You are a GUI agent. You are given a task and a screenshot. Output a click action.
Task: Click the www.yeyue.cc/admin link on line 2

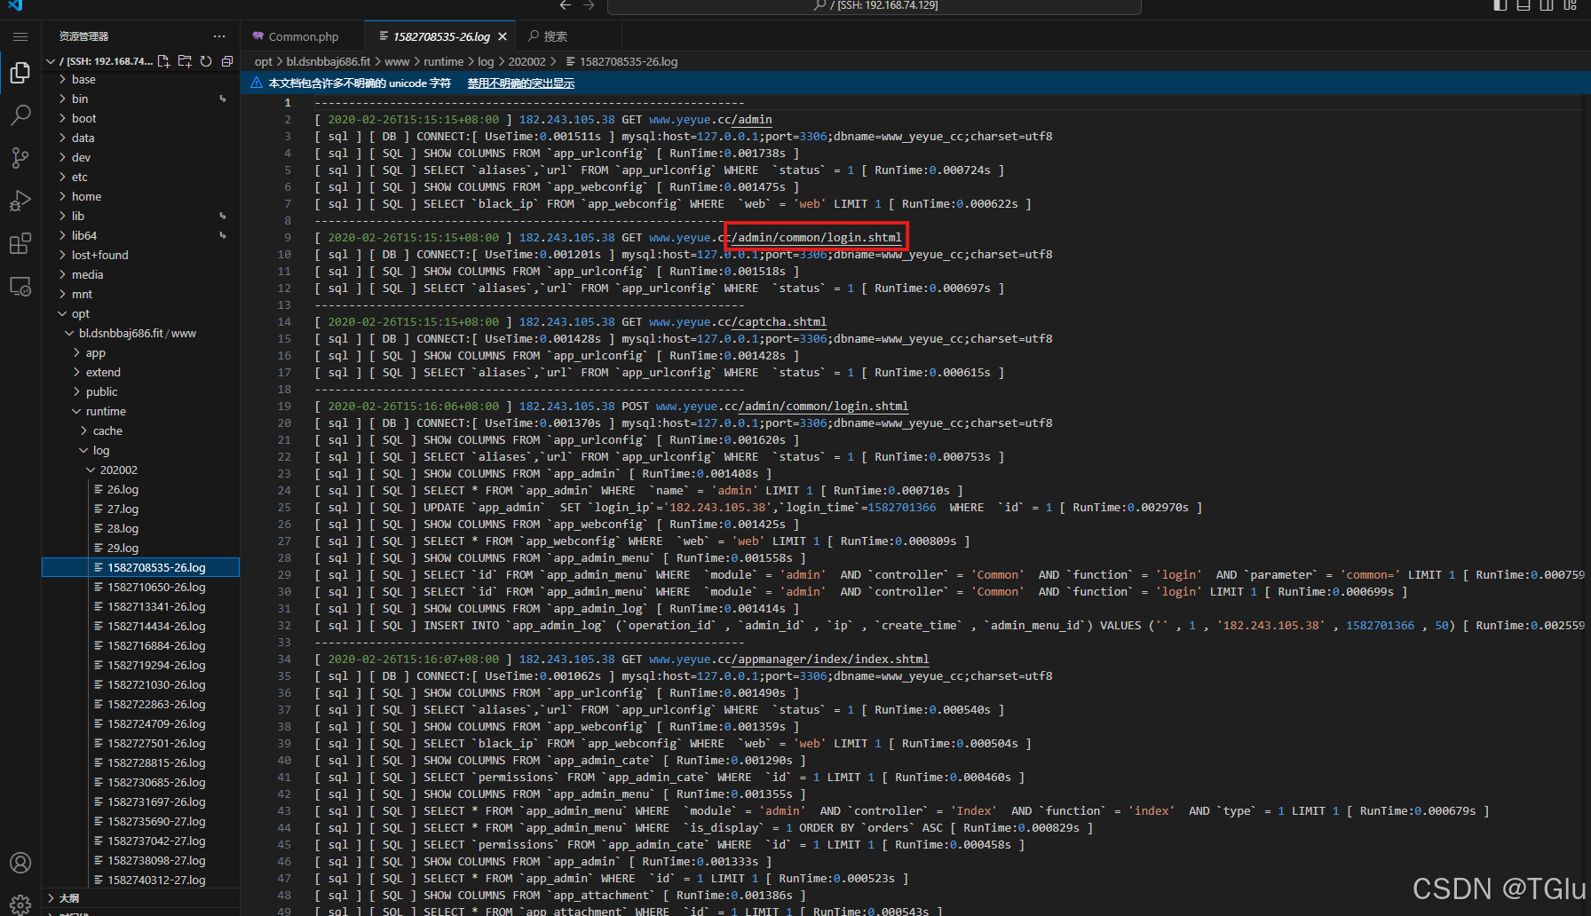(710, 119)
